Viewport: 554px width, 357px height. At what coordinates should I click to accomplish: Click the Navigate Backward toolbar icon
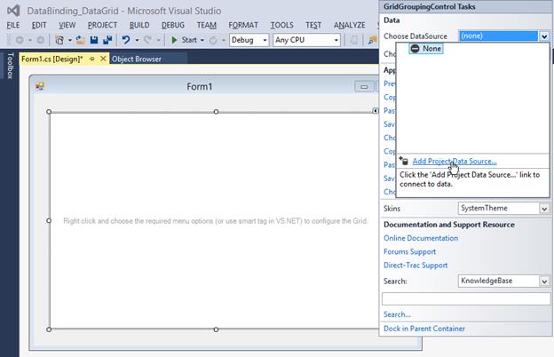[20, 40]
